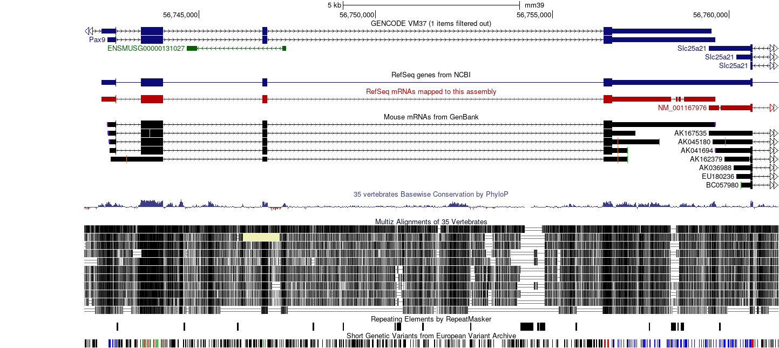Click next-exon arrows at end of AK041694 row
The height and width of the screenshot is (348, 779).
coord(774,150)
